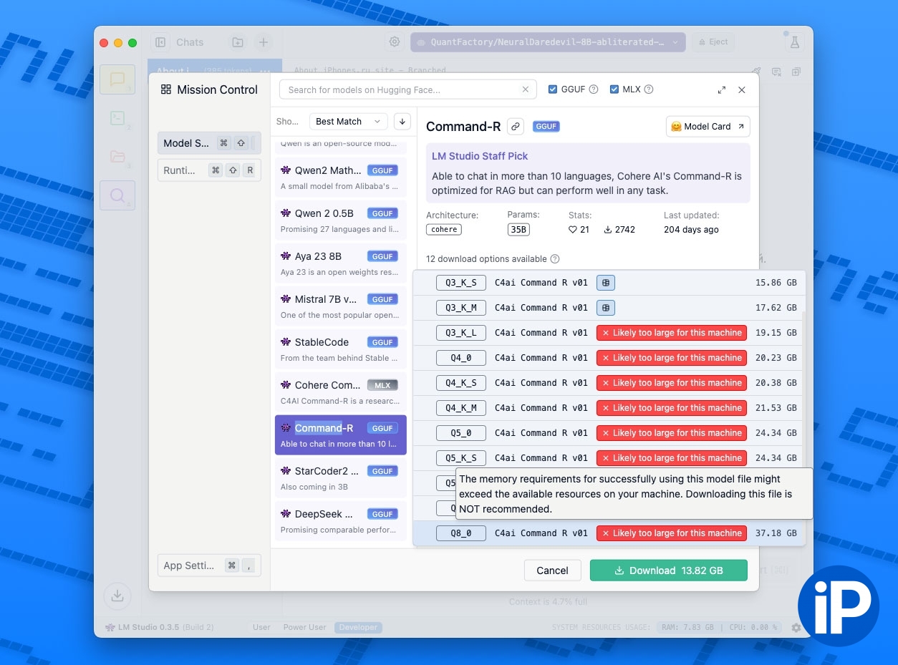
Task: Close the Mission Control dialog
Action: point(742,90)
